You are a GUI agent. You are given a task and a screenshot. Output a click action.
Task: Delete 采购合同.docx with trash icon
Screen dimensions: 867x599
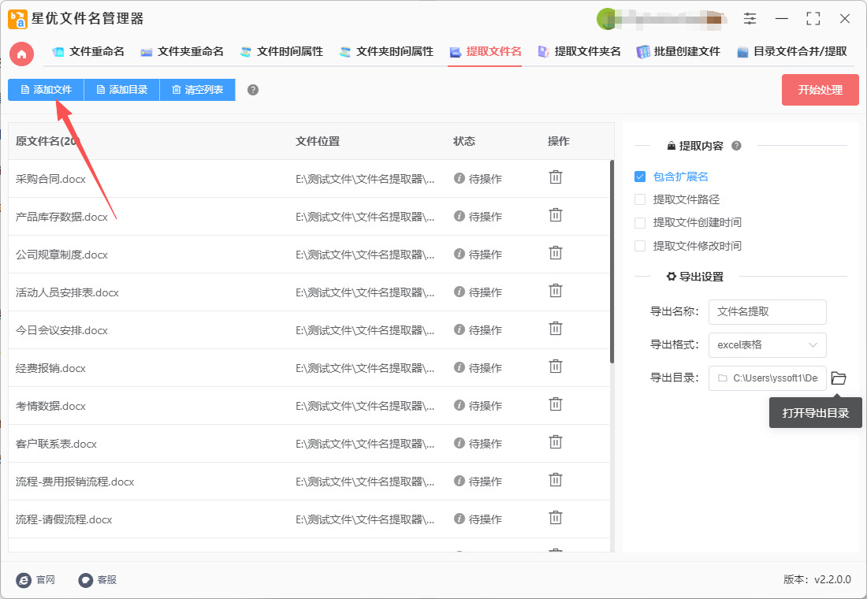(x=556, y=177)
